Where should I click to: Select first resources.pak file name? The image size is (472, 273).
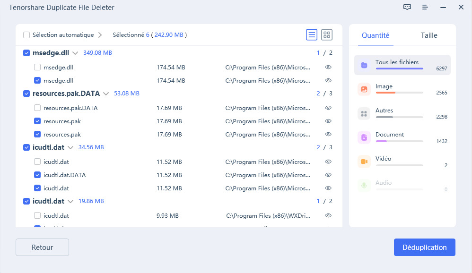(62, 121)
